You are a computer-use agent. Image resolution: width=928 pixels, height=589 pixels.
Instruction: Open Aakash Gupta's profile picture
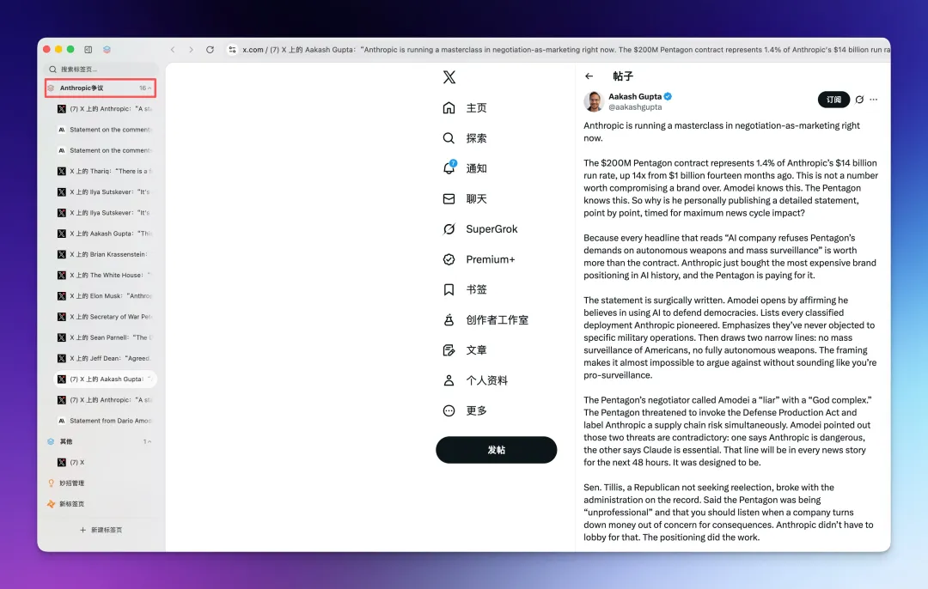coord(593,101)
